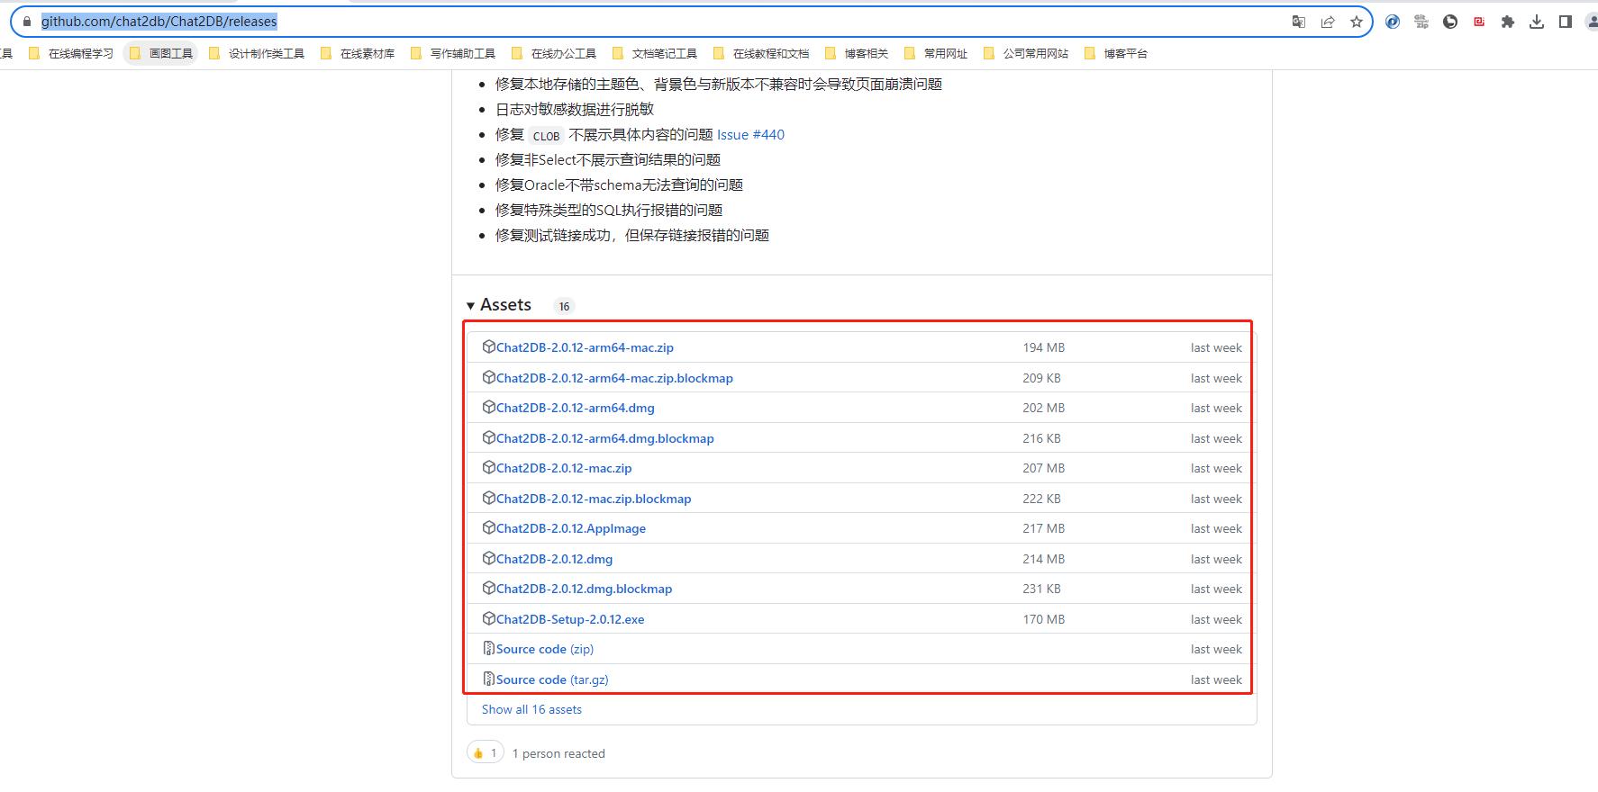The width and height of the screenshot is (1598, 792).
Task: Click the 170 MB size text
Action: pos(1043,619)
